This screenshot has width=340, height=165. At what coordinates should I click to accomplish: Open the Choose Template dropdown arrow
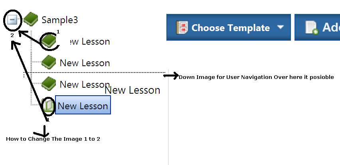281,27
